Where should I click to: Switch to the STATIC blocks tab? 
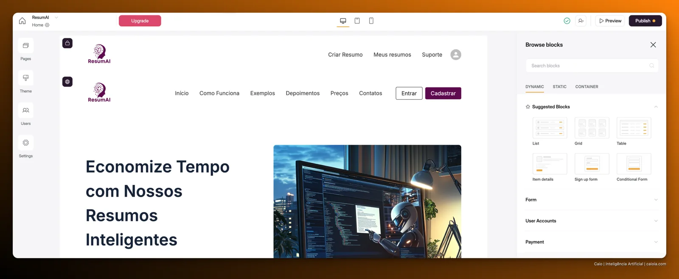point(559,86)
